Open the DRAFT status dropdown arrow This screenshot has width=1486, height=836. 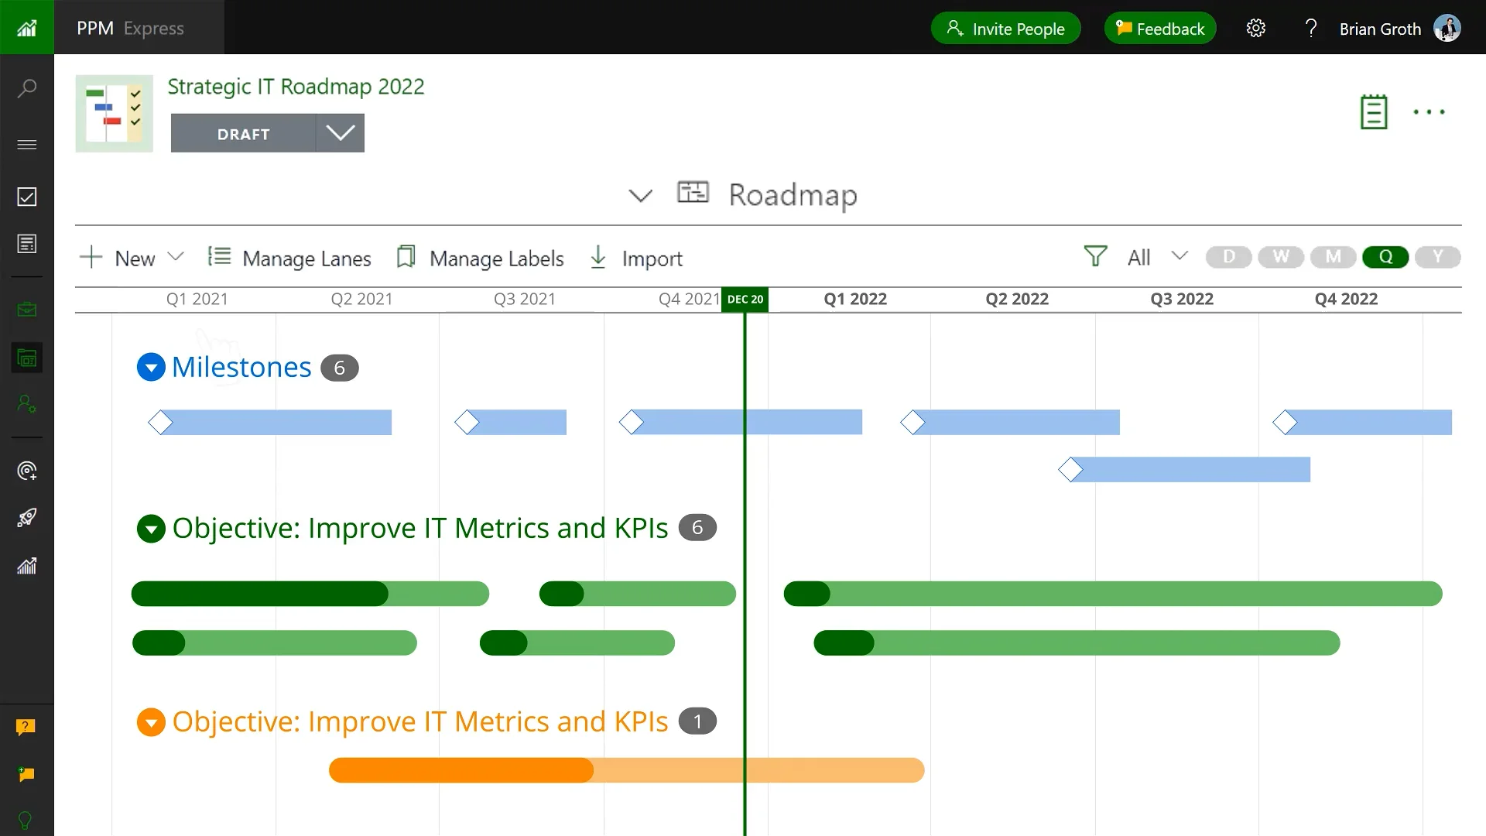click(x=340, y=133)
